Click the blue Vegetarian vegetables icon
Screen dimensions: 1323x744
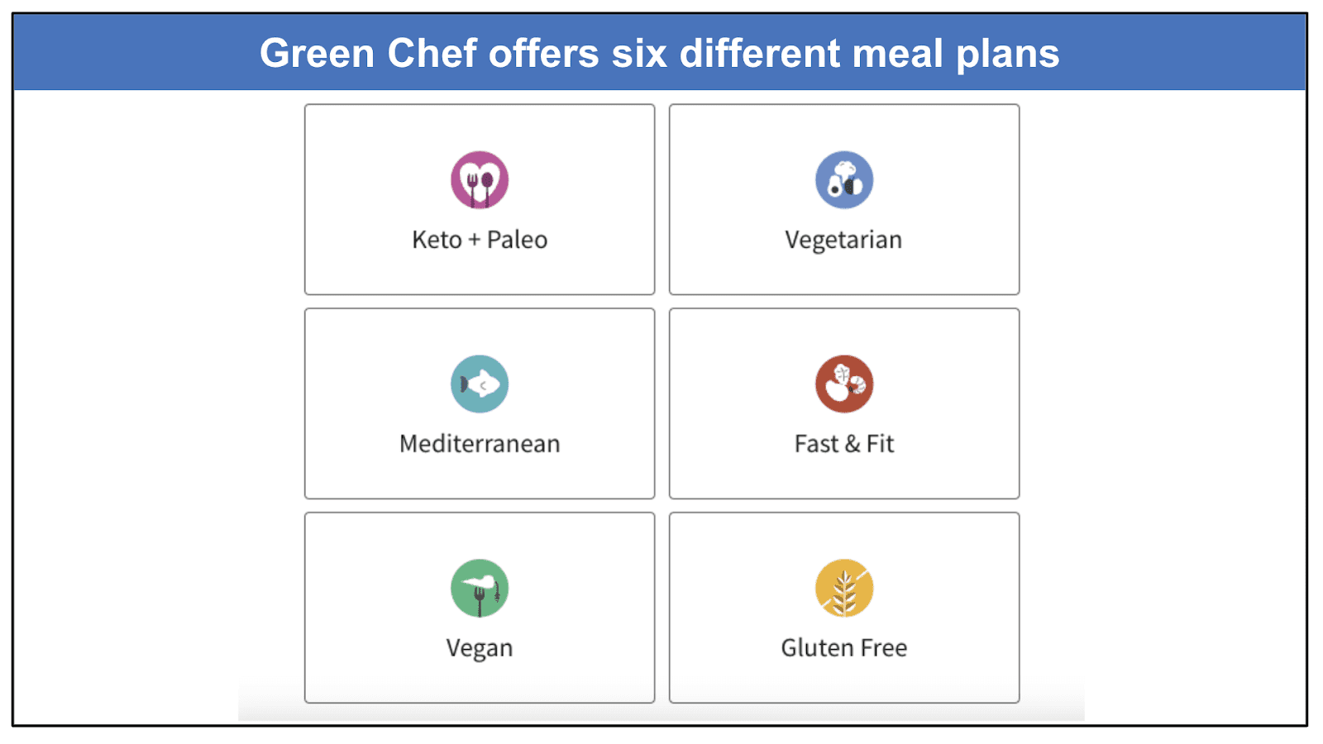[844, 179]
